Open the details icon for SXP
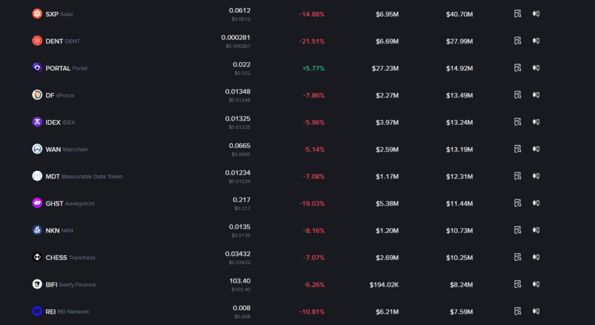 (x=518, y=14)
